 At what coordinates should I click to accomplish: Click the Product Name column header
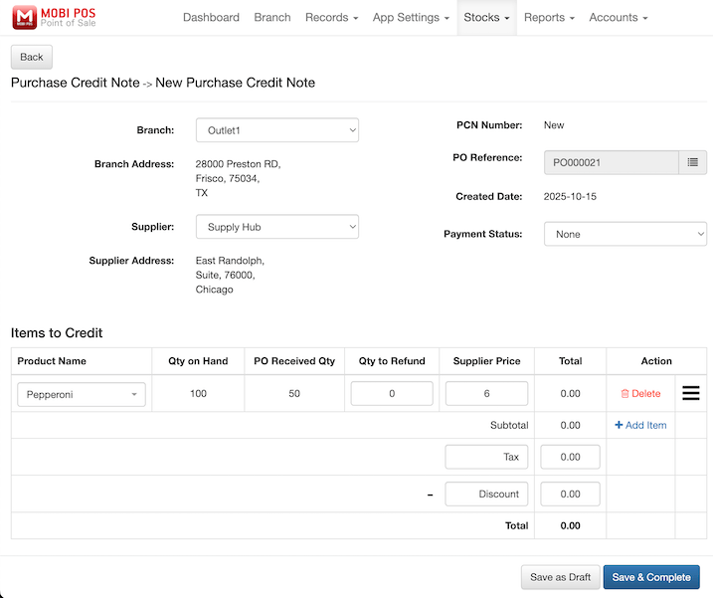52,361
